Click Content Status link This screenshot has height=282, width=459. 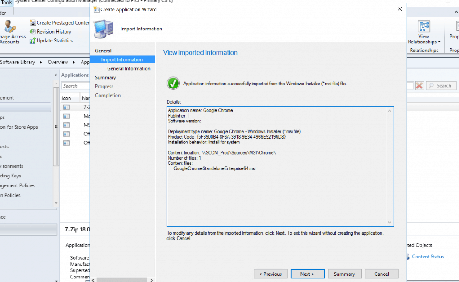[428, 257]
